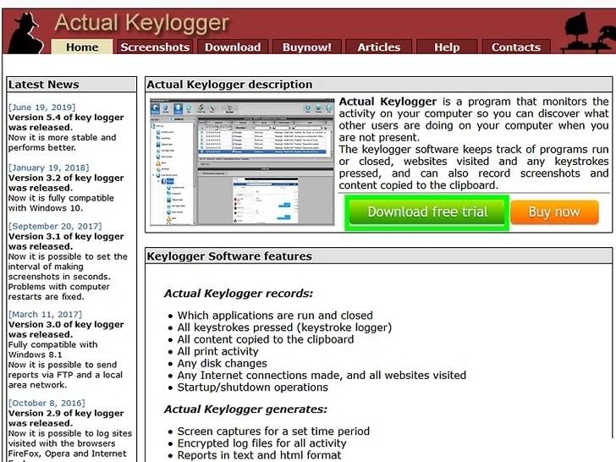This screenshot has height=462, width=616.
Task: Click 'Which applications are run and closed'
Action: (275, 316)
